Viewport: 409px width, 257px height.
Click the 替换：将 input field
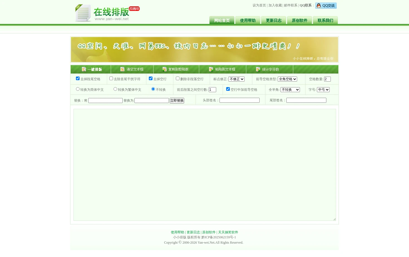105,101
